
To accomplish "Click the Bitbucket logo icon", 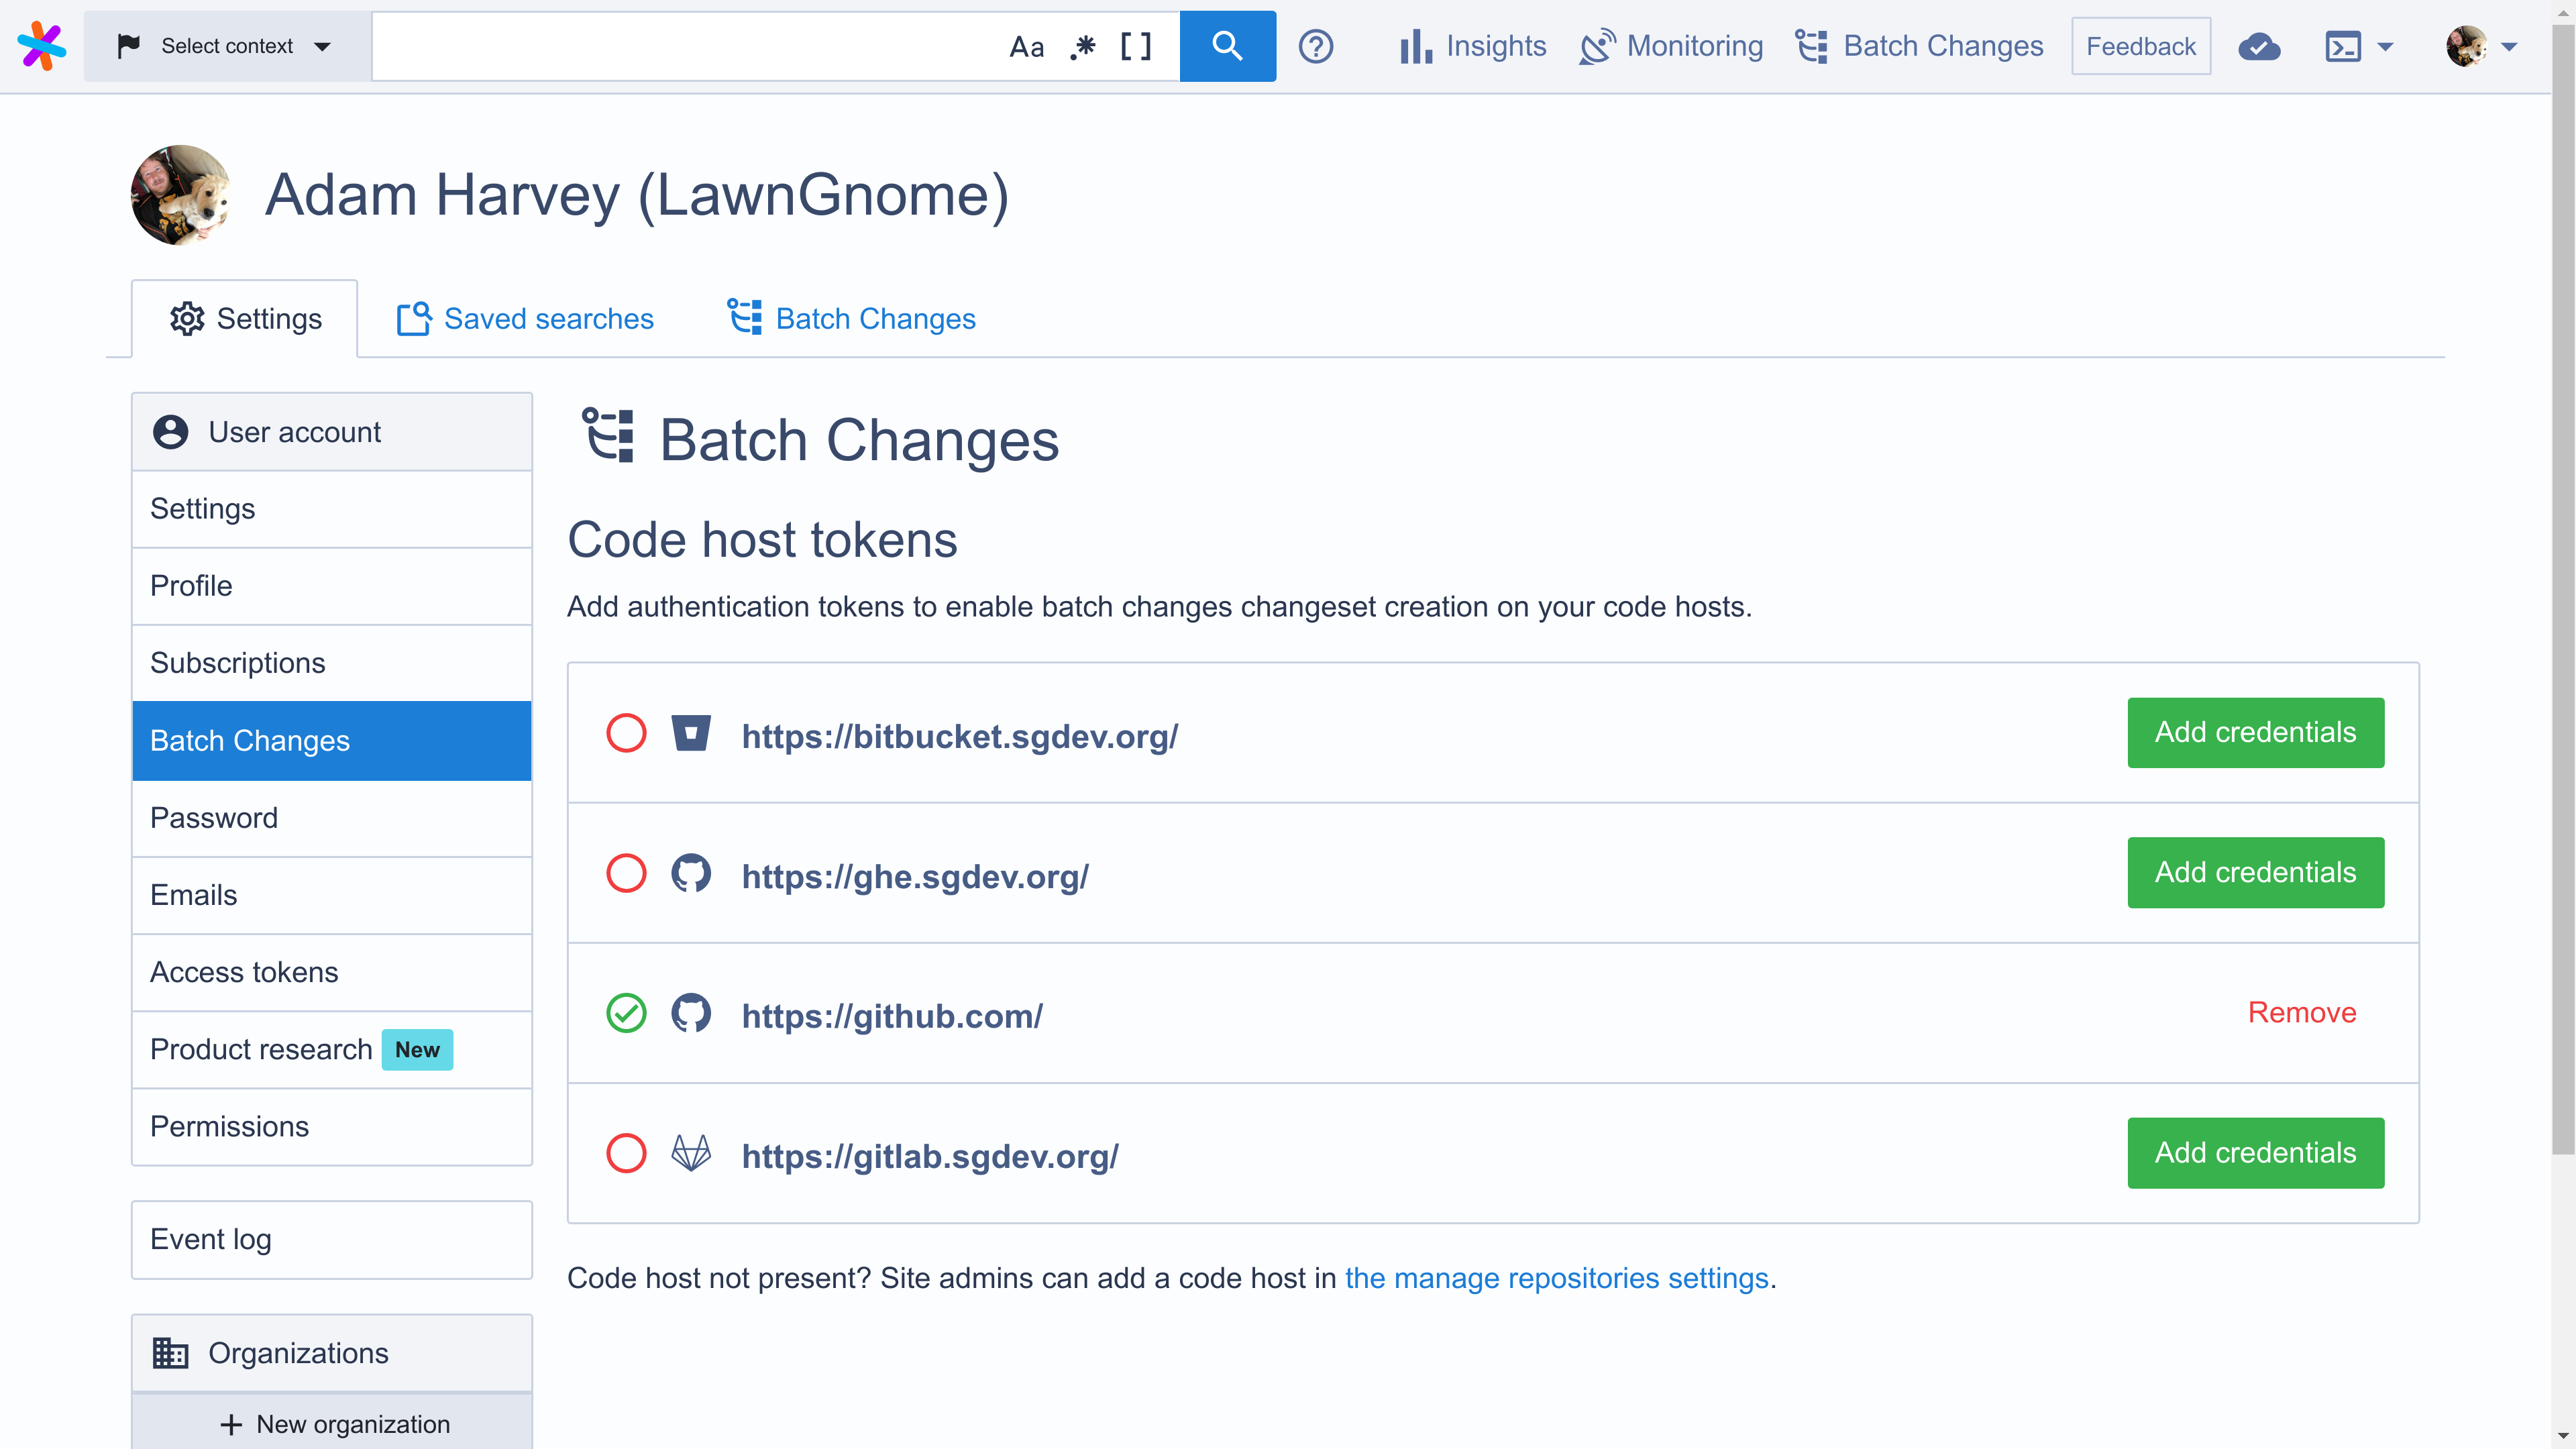I will click(691, 733).
